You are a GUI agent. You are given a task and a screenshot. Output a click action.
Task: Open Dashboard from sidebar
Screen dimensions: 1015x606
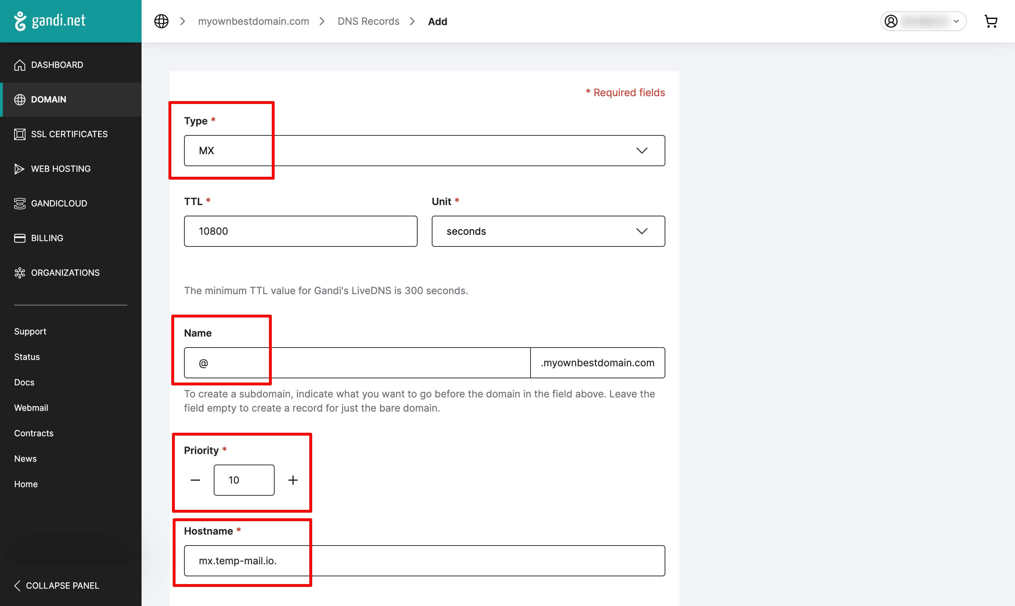(57, 65)
